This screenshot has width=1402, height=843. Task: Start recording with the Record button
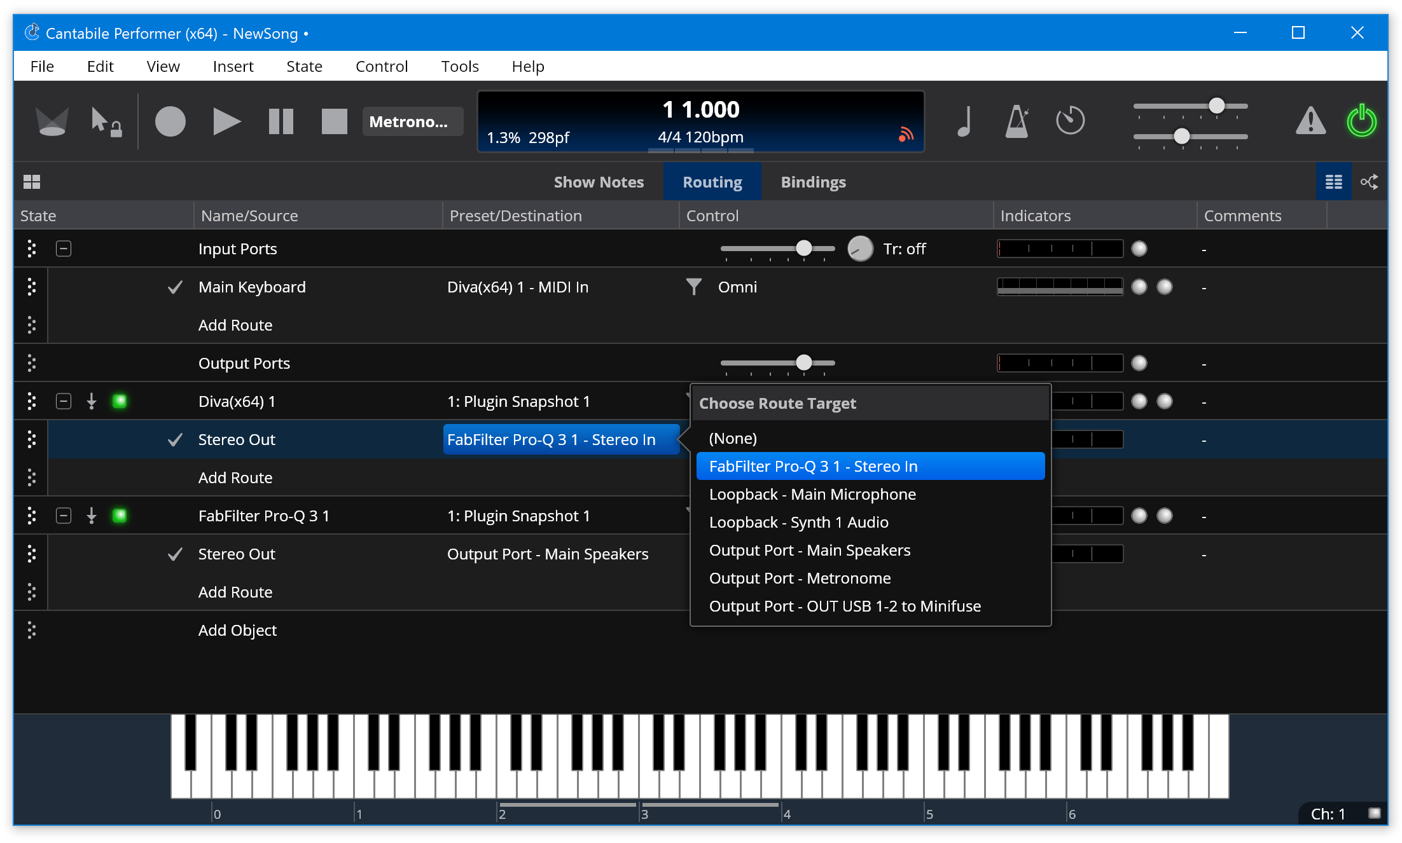(x=170, y=121)
